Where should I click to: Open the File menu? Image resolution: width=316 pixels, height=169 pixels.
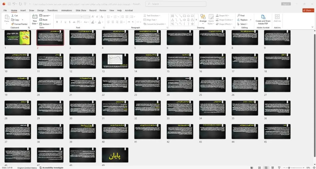pyautogui.click(x=5, y=10)
